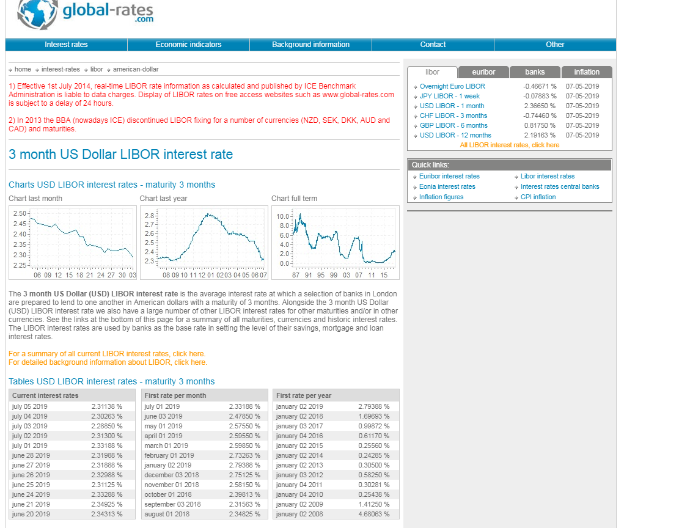Screen dimensions: 690x528
Task: Go to interest-rates breadcrumb
Action: pos(61,69)
